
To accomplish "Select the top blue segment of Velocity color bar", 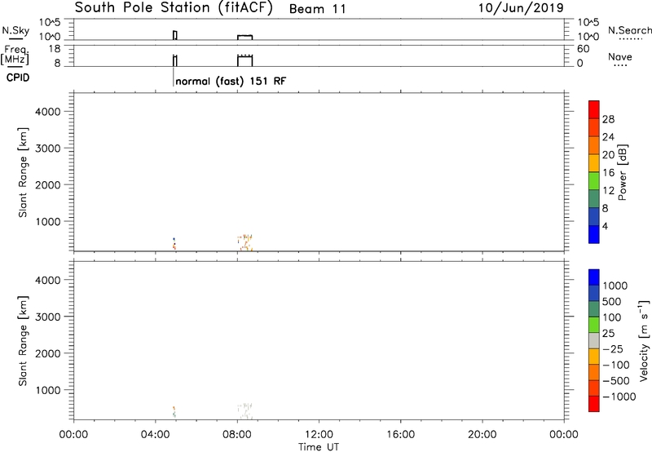I will tap(594, 277).
